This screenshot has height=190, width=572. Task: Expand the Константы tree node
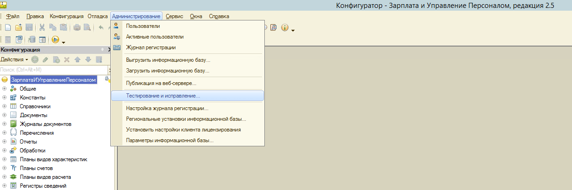[x=4, y=98]
